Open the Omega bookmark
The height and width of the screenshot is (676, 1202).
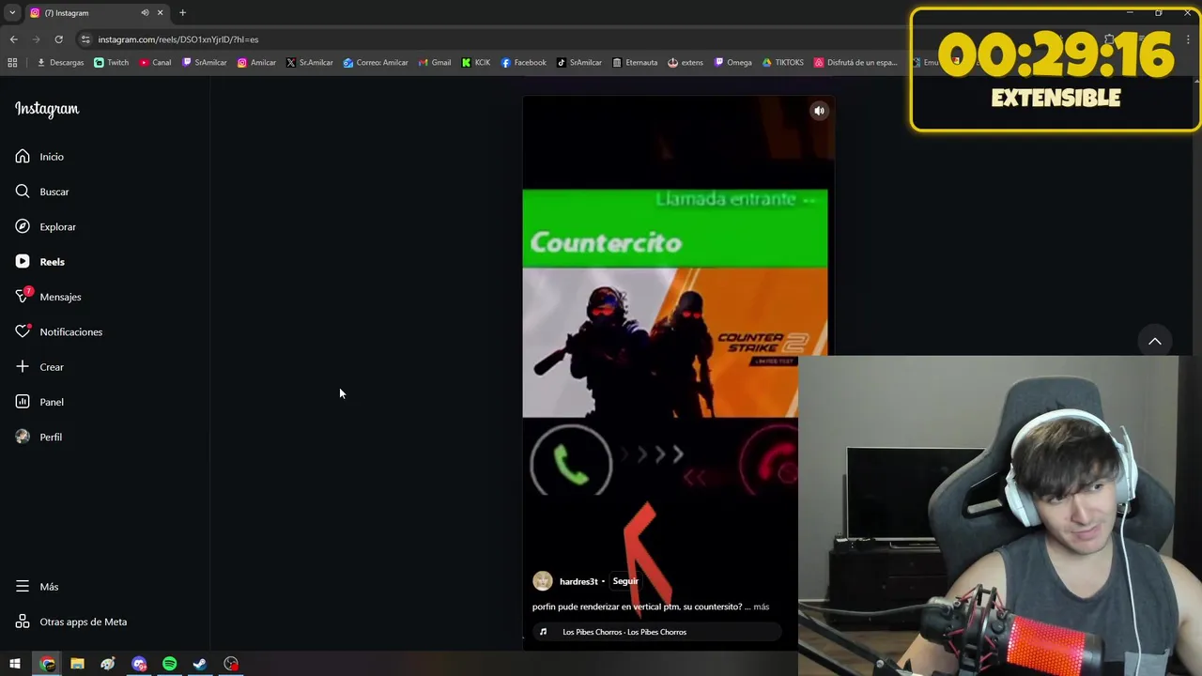tap(733, 63)
